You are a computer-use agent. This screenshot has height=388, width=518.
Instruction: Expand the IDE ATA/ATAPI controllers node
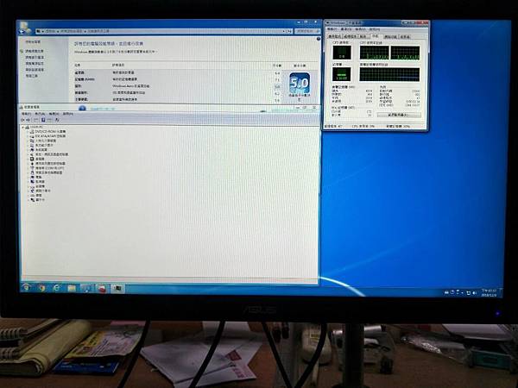tap(28, 136)
